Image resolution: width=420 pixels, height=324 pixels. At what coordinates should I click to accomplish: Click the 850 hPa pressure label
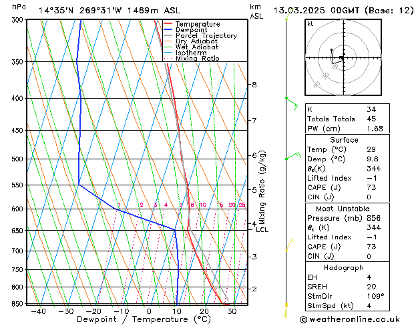point(17,304)
